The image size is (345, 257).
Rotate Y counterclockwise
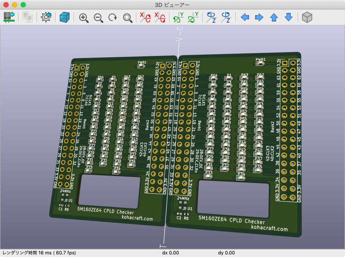tap(193, 18)
